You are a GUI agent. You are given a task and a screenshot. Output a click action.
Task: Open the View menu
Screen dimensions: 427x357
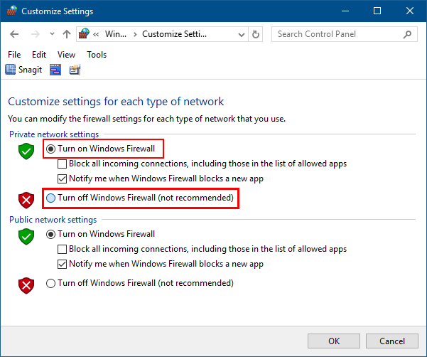pos(66,55)
